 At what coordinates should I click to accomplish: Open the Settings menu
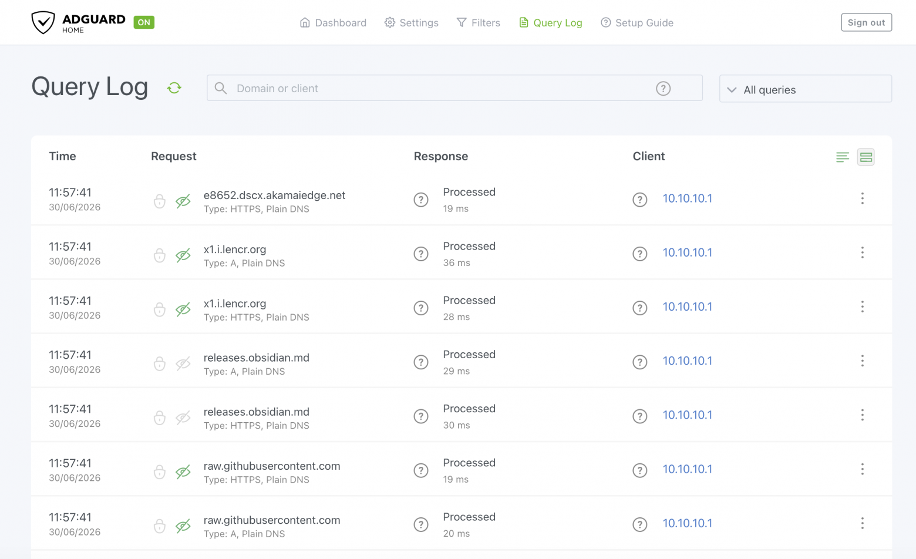[x=412, y=23]
